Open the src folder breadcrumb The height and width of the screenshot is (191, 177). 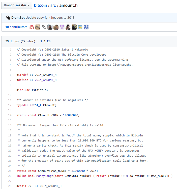[53, 5]
